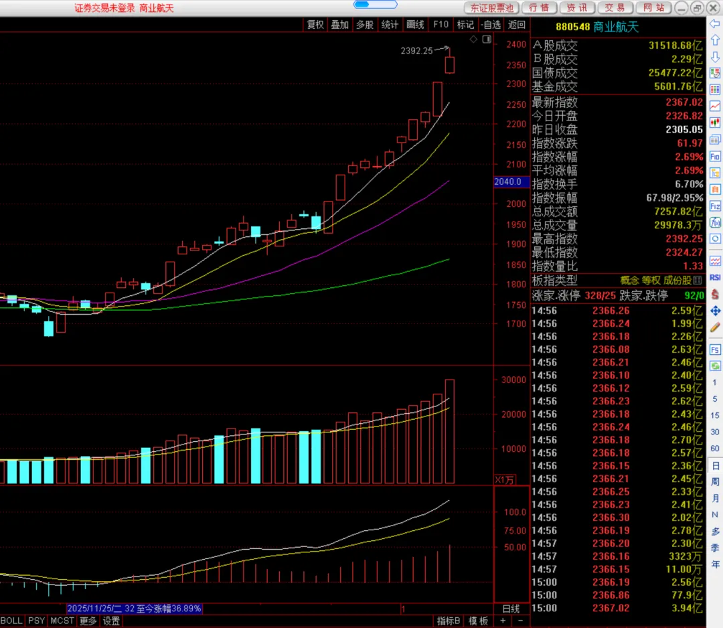Click the F12 sidebar icon

pyautogui.click(x=715, y=206)
